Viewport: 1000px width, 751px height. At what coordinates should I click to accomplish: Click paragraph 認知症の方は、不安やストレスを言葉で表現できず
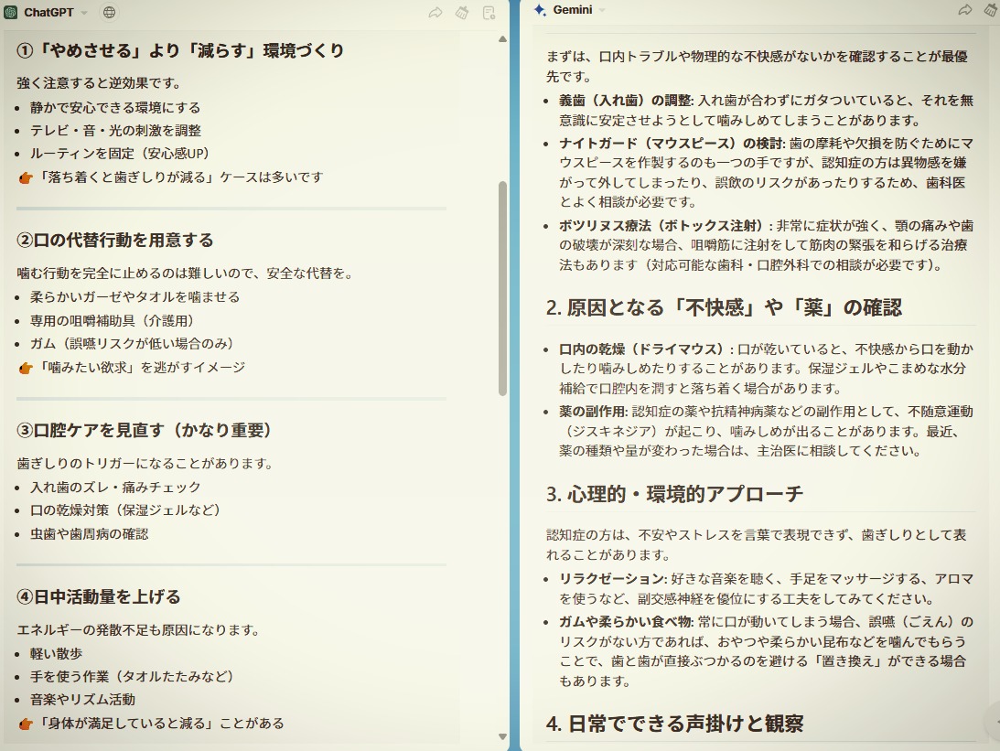(756, 545)
